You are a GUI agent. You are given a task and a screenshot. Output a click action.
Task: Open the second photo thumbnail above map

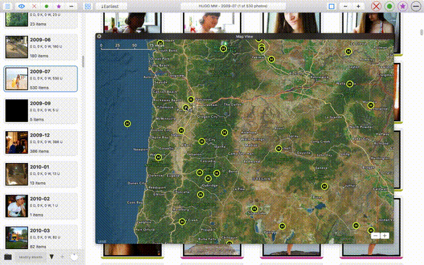point(212,23)
